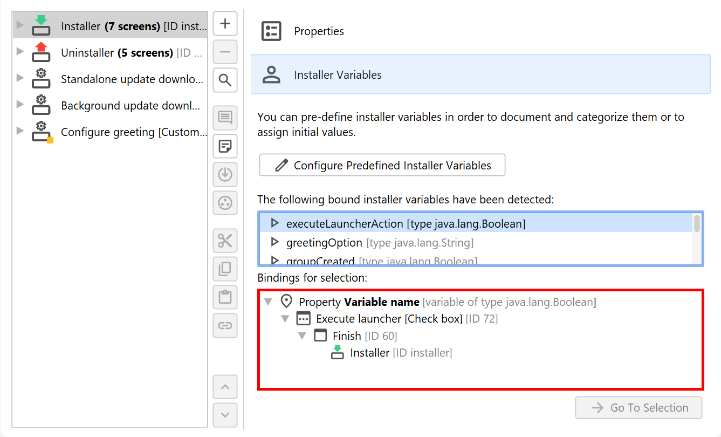Click the clipboard paste icon
721x437 pixels.
point(225,297)
